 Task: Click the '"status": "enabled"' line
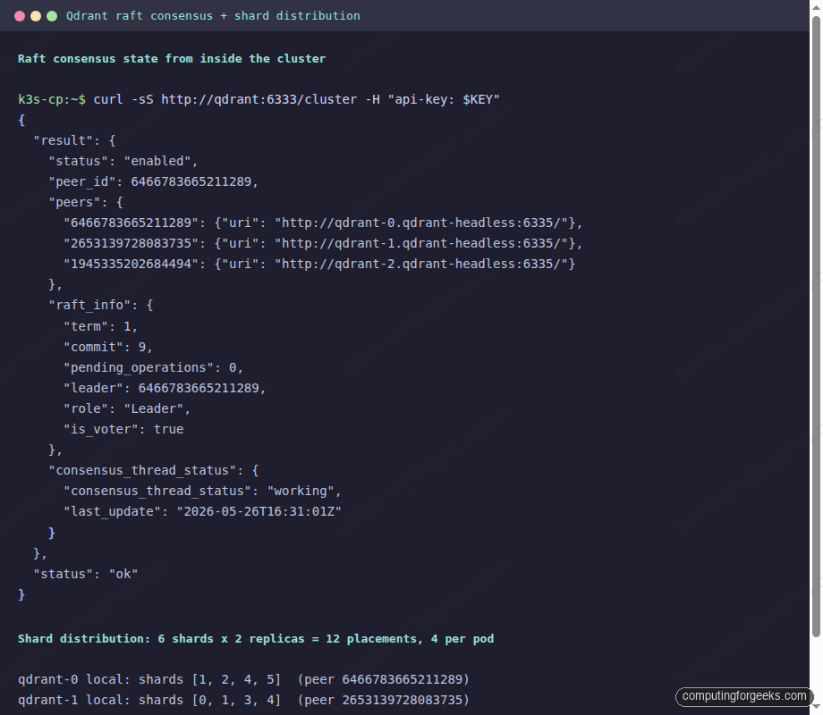click(123, 161)
